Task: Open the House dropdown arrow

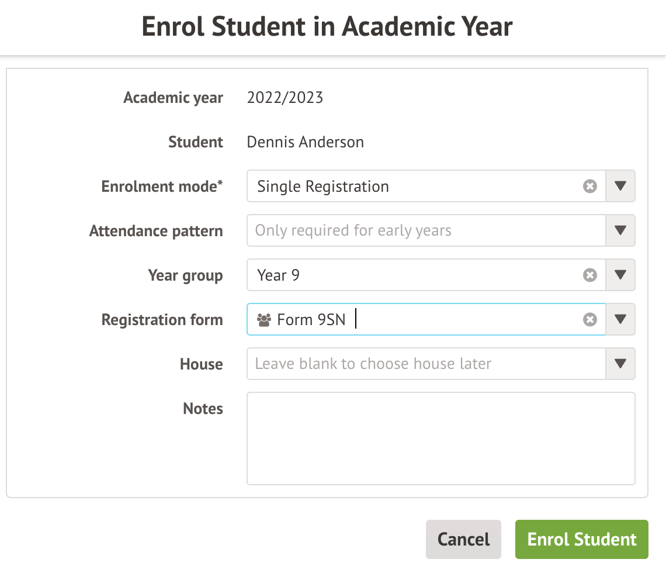Action: [620, 364]
